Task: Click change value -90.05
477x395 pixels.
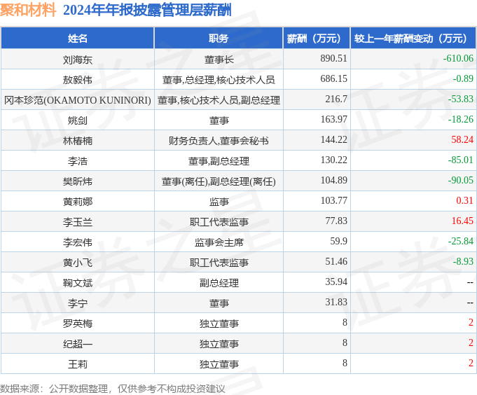Action: [x=461, y=180]
